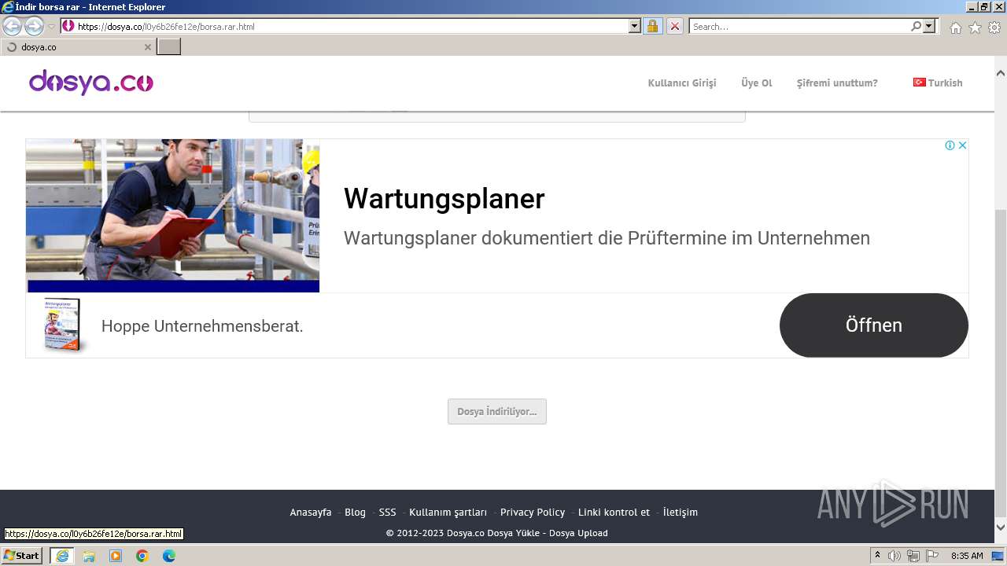The height and width of the screenshot is (566, 1007).
Task: Open the Chrome taskbar icon
Action: click(x=142, y=556)
